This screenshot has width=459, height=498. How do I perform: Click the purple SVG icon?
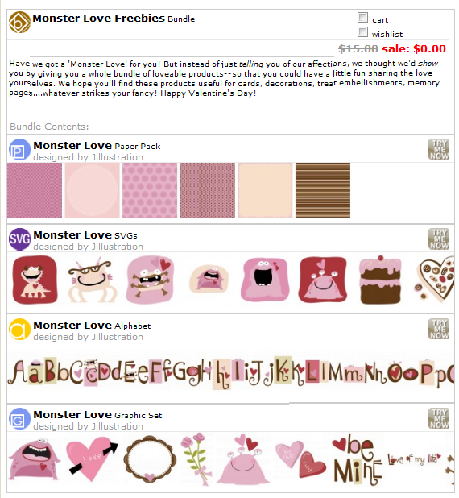click(19, 239)
